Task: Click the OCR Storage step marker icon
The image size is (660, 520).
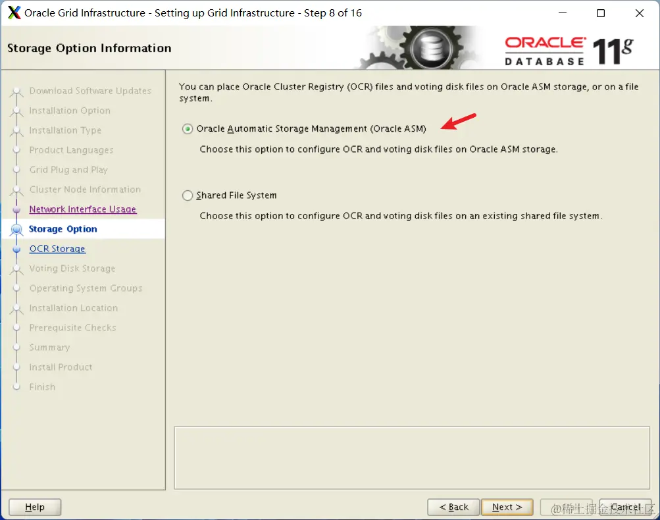Action: click(x=16, y=249)
